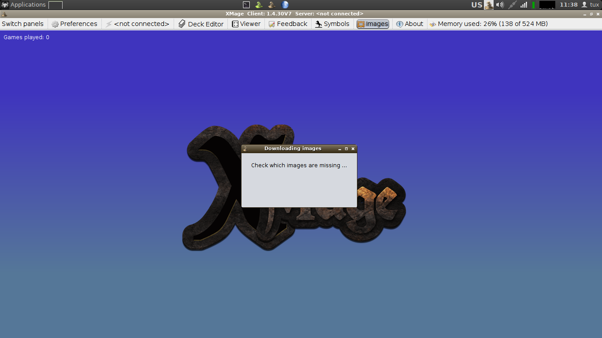The width and height of the screenshot is (602, 338).
Task: Click the US keyboard layout indicator
Action: point(477,5)
